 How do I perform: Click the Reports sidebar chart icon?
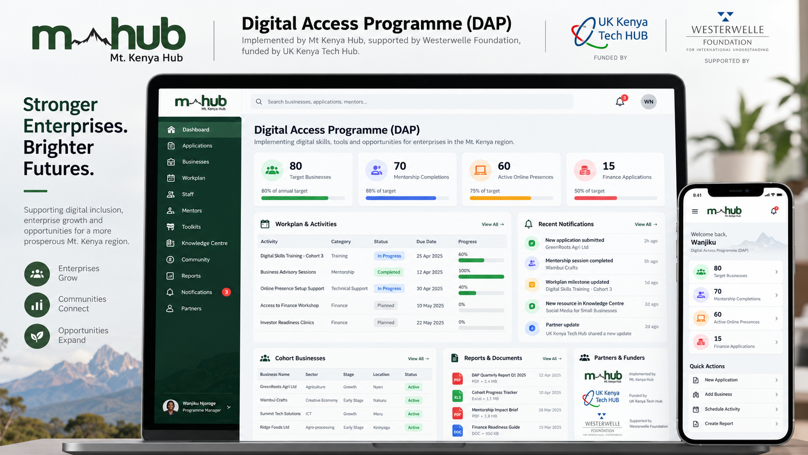tap(170, 276)
